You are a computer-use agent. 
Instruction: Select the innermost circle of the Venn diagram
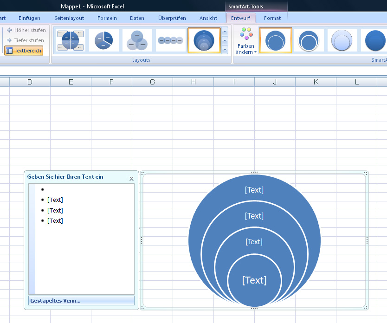pos(254,281)
